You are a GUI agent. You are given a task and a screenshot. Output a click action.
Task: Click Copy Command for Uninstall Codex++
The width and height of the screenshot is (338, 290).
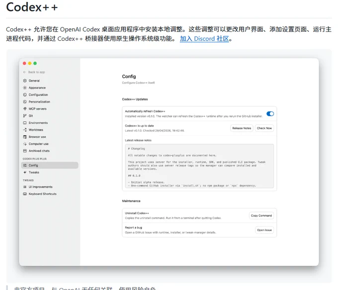tap(261, 216)
